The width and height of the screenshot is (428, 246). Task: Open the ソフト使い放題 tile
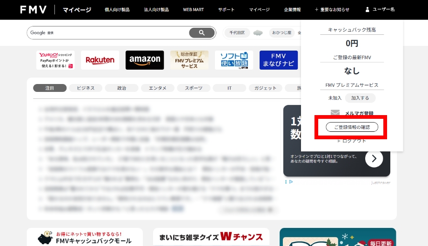pos(234,60)
